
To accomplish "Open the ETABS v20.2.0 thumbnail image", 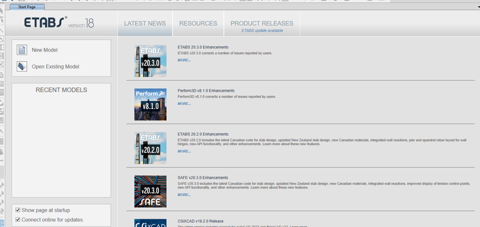I will click(x=151, y=148).
